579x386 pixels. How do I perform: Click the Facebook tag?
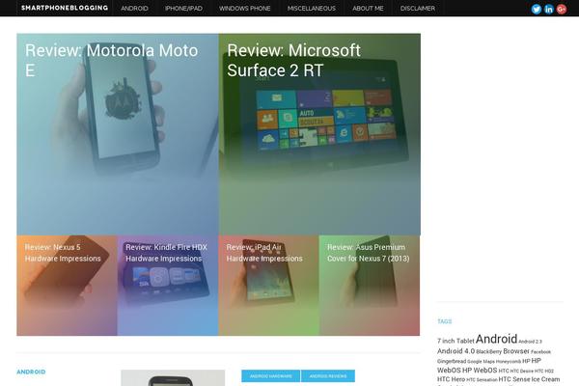tap(541, 352)
